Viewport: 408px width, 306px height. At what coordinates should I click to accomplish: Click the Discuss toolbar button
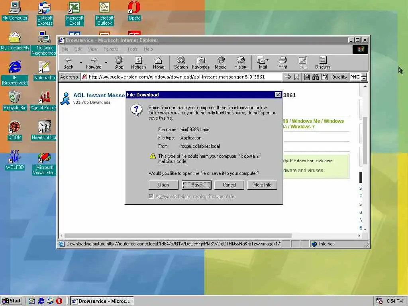[323, 63]
